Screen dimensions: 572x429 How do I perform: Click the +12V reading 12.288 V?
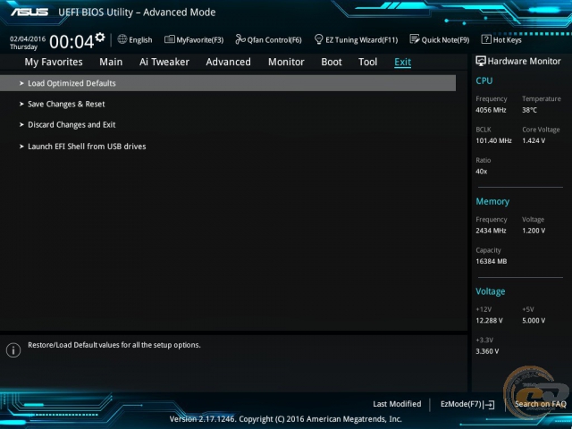coord(489,321)
